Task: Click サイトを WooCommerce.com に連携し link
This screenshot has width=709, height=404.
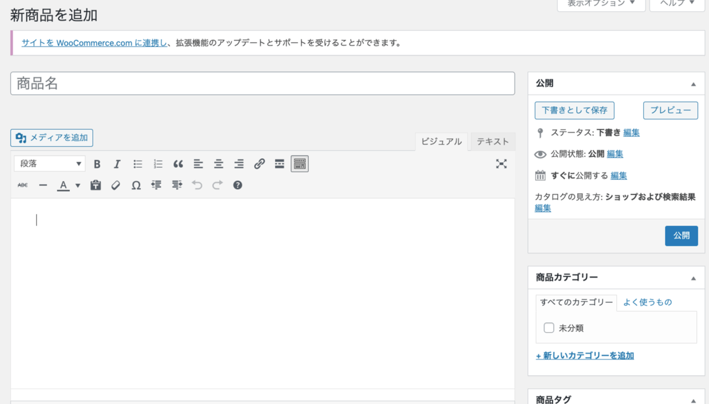Action: click(94, 43)
